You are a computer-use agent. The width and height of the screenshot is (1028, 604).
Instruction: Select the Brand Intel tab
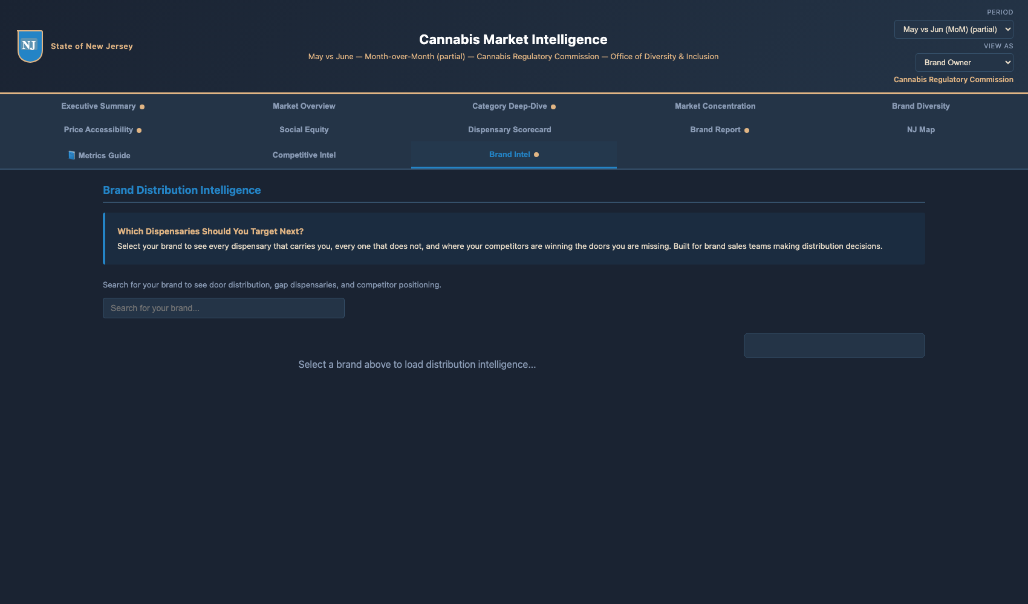514,155
